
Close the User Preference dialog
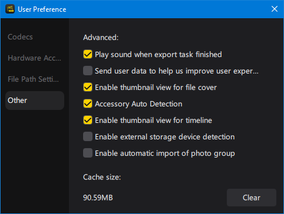[275, 9]
